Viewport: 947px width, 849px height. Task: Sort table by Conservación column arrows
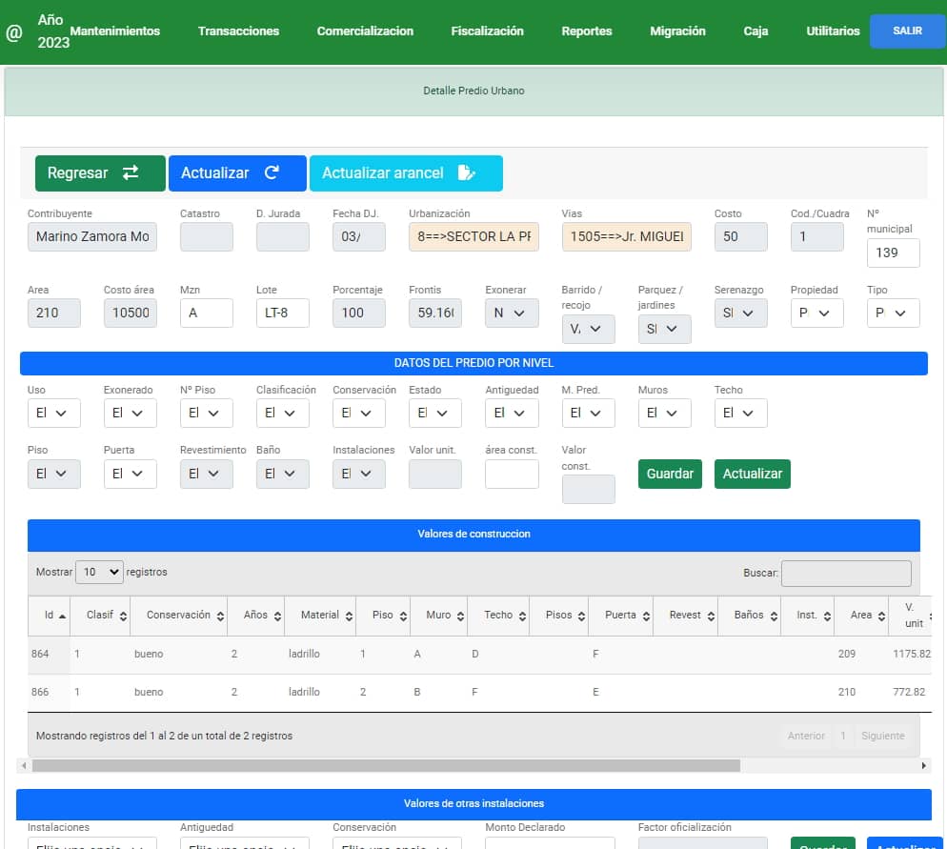coord(220,617)
